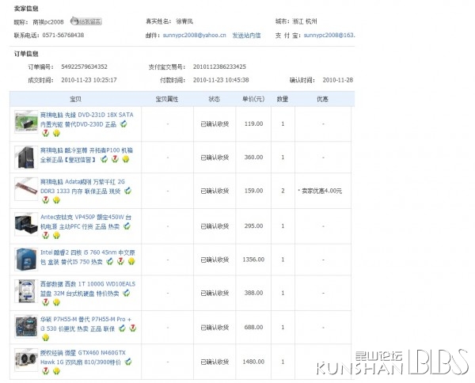
Task: Click consumer-protection shield icon in DVD-231D row
Action: pos(123,123)
